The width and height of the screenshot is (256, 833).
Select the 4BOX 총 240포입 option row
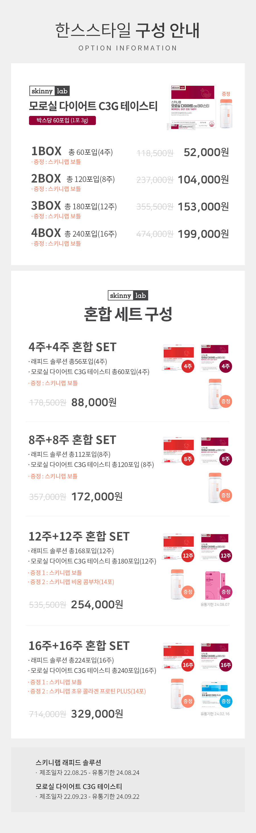(x=130, y=237)
